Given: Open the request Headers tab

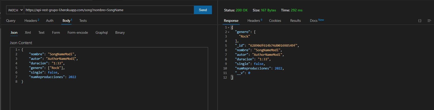Looking at the screenshot, I should [x=32, y=21].
